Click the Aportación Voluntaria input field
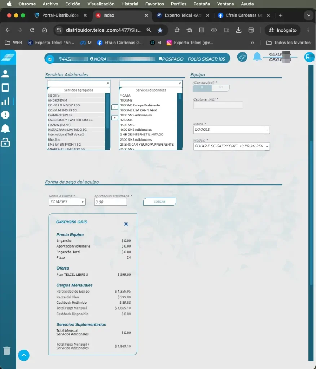Screen dimensions: 316x369 point(110,202)
